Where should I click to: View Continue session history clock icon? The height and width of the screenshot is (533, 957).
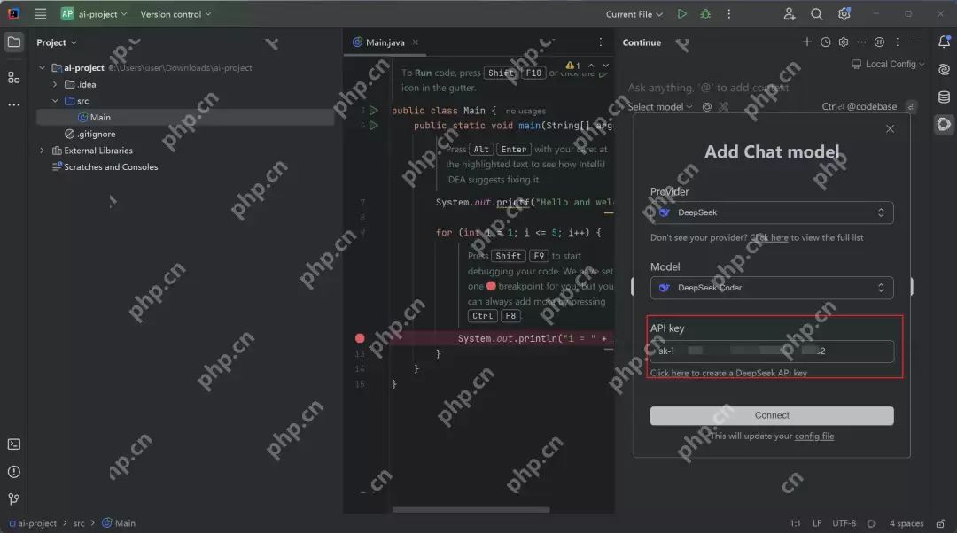pos(826,42)
